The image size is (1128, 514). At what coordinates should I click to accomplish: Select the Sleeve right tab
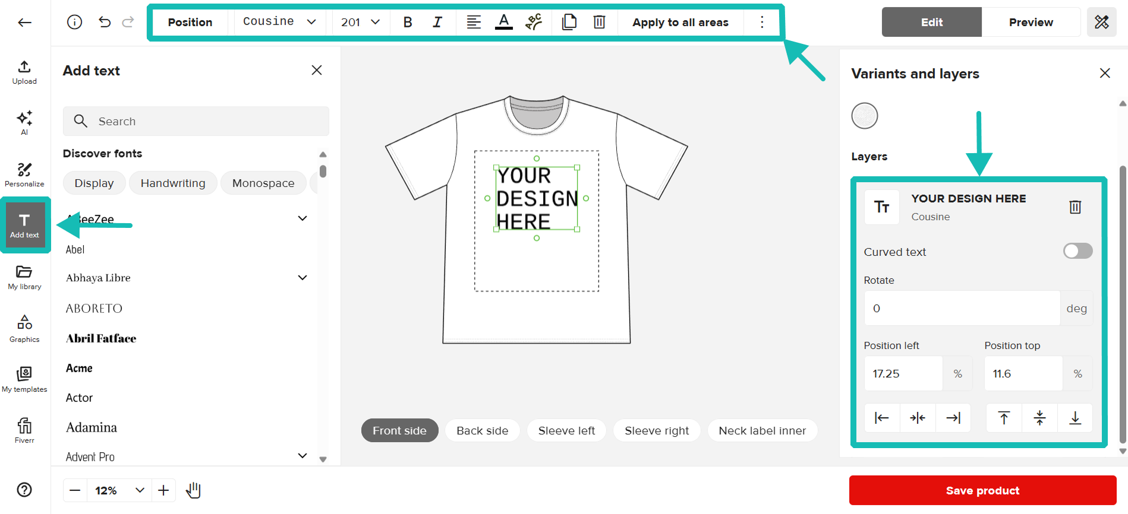click(x=657, y=430)
